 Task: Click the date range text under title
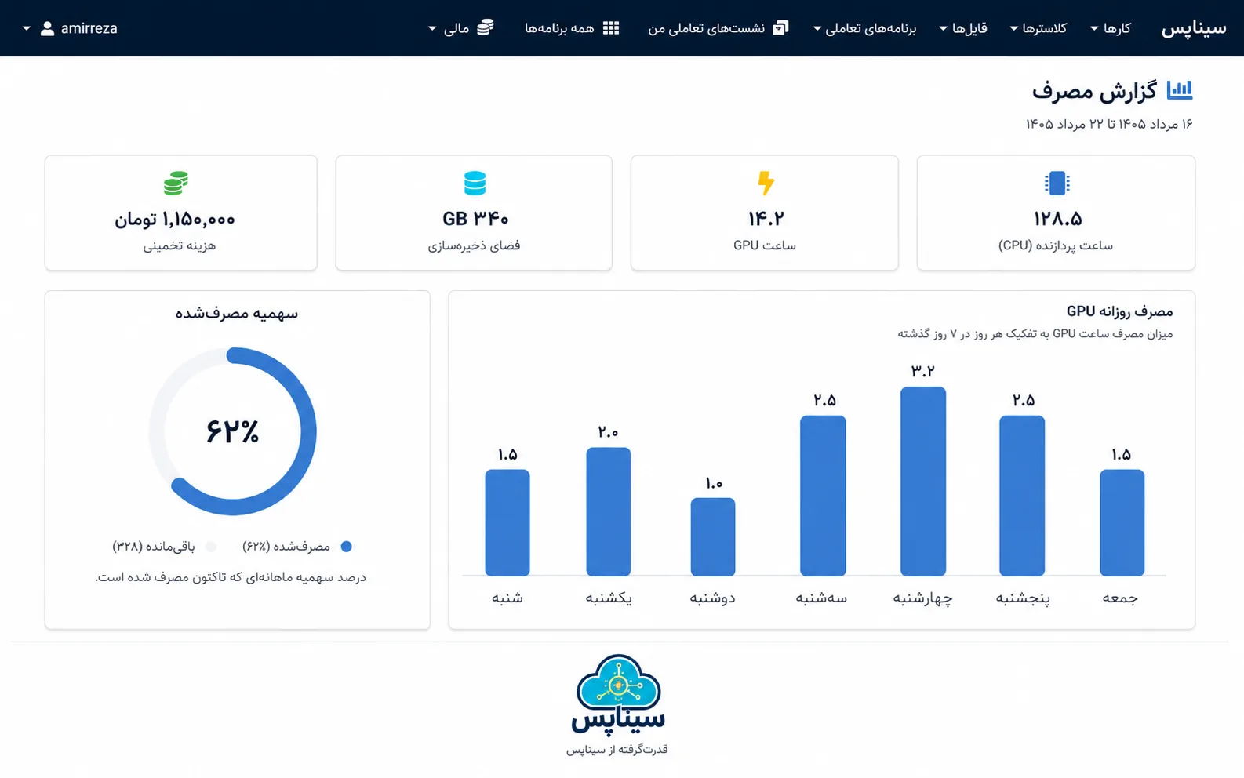coord(1109,124)
